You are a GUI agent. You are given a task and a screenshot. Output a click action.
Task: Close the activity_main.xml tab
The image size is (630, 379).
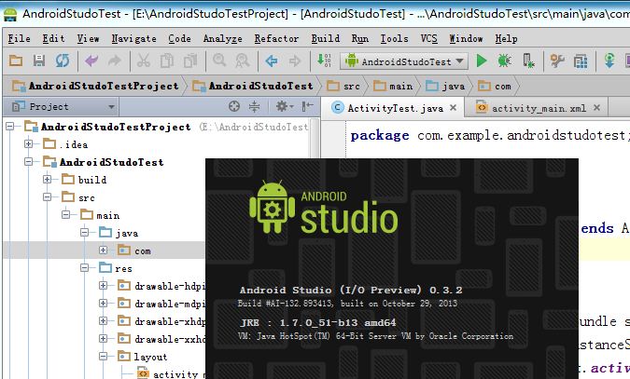[596, 107]
